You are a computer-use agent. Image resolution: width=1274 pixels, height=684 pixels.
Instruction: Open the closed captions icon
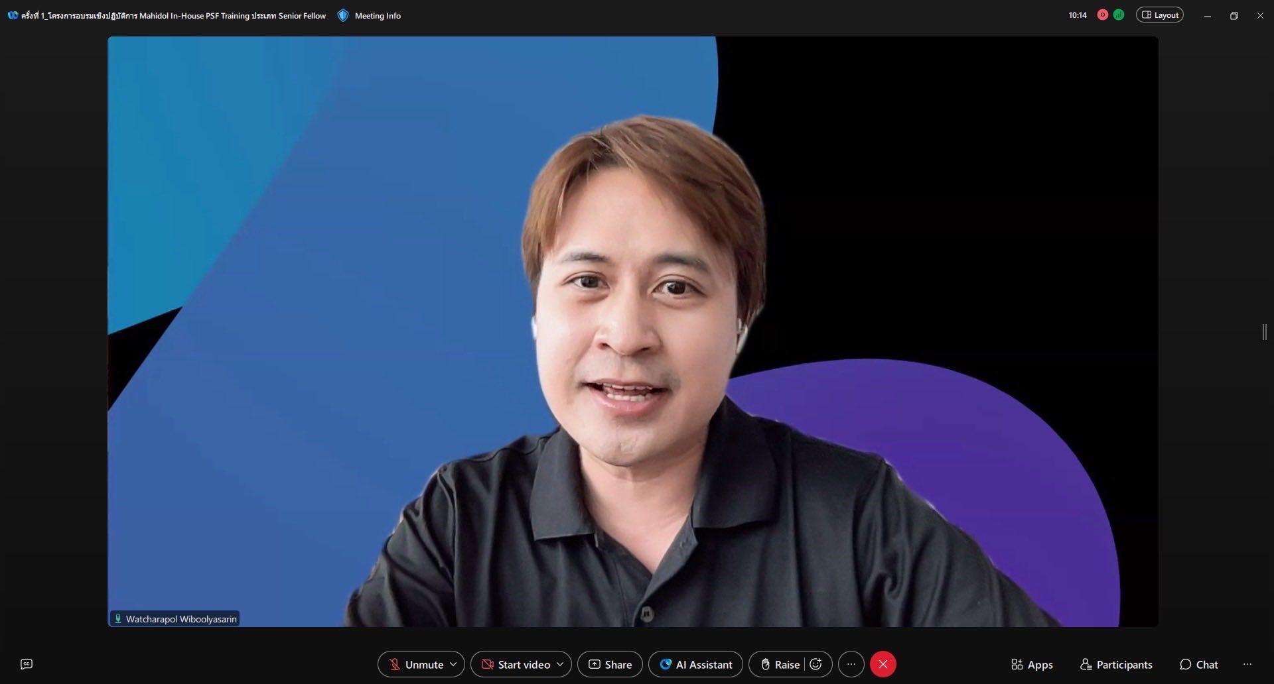pyautogui.click(x=27, y=664)
